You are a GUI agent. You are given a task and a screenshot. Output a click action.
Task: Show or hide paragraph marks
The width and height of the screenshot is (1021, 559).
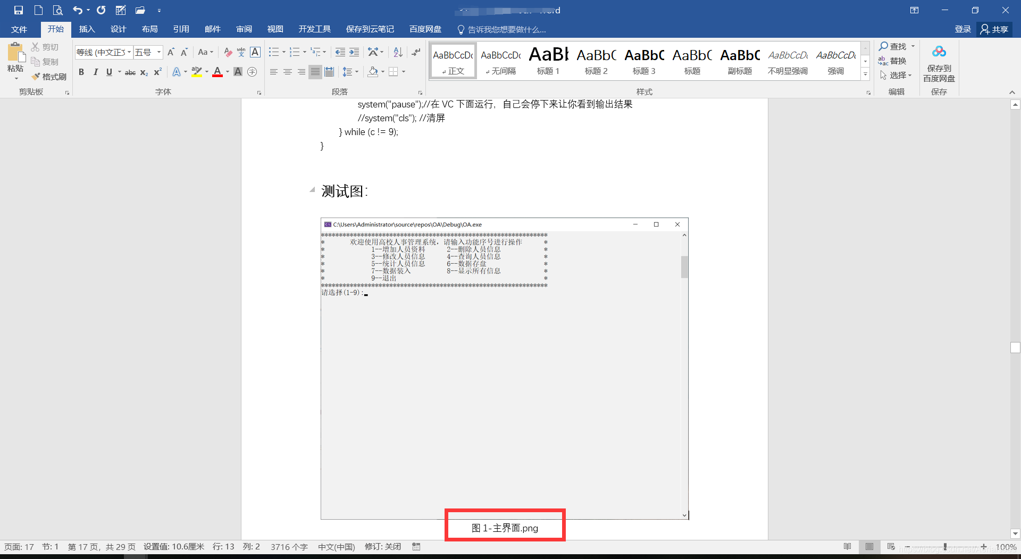pos(416,52)
